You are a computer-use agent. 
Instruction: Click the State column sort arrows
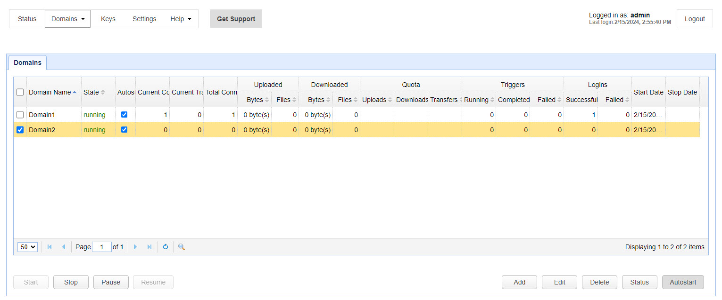click(x=103, y=92)
